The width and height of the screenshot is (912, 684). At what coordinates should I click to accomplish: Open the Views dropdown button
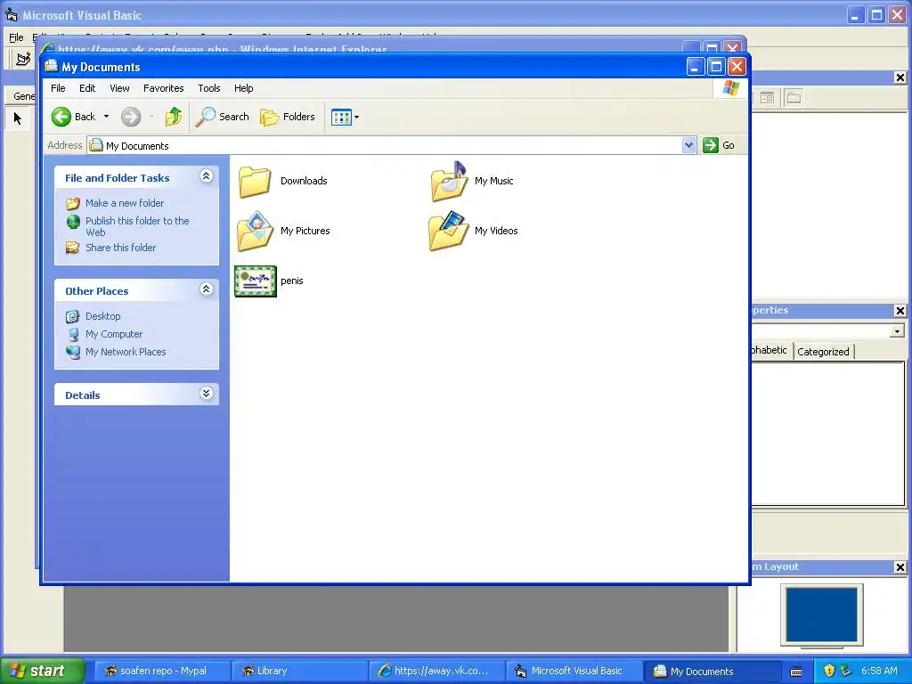point(346,117)
